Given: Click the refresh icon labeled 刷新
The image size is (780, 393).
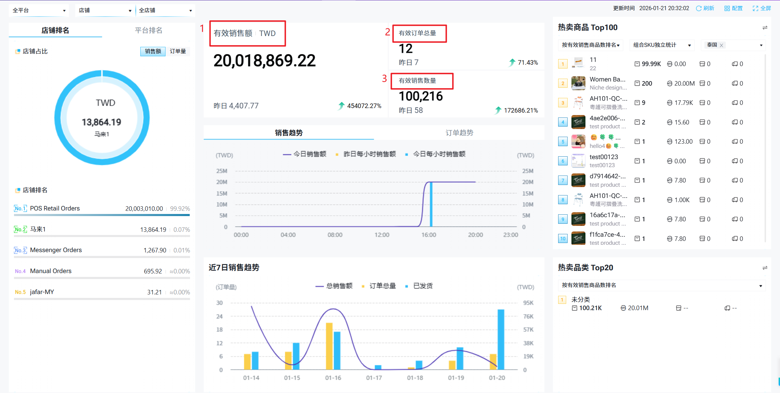Looking at the screenshot, I should click(x=698, y=8).
